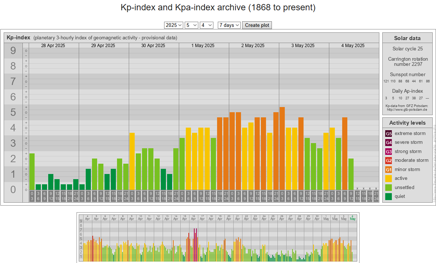This screenshot has height=263, width=436.
Task: Click the 'severe storm' legend label
Action: 409,142
